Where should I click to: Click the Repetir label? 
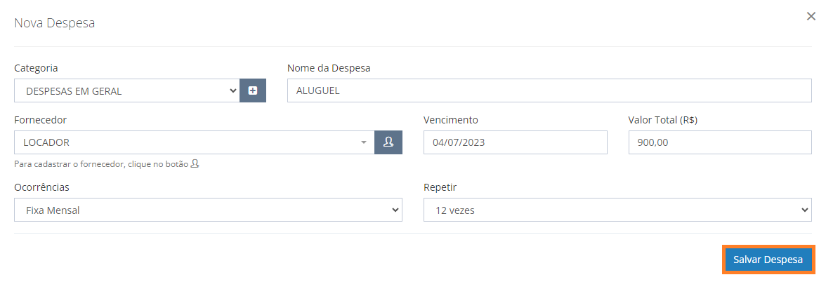point(440,187)
